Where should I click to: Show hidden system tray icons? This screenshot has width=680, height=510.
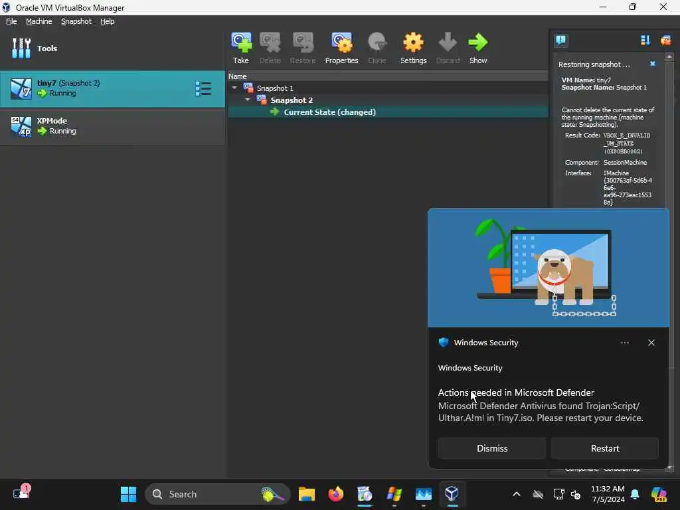[516, 494]
